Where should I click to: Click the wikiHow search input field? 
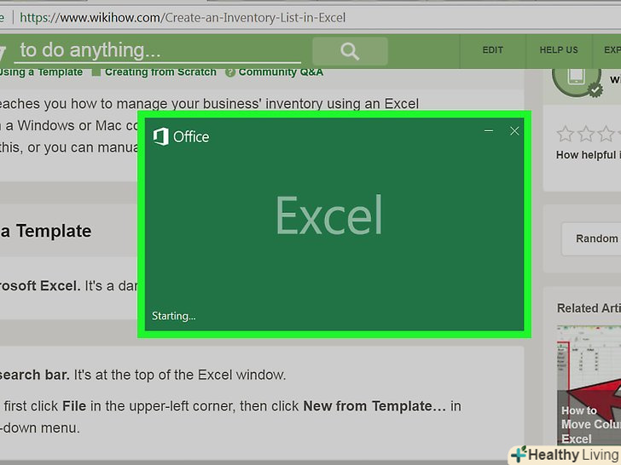pyautogui.click(x=157, y=51)
